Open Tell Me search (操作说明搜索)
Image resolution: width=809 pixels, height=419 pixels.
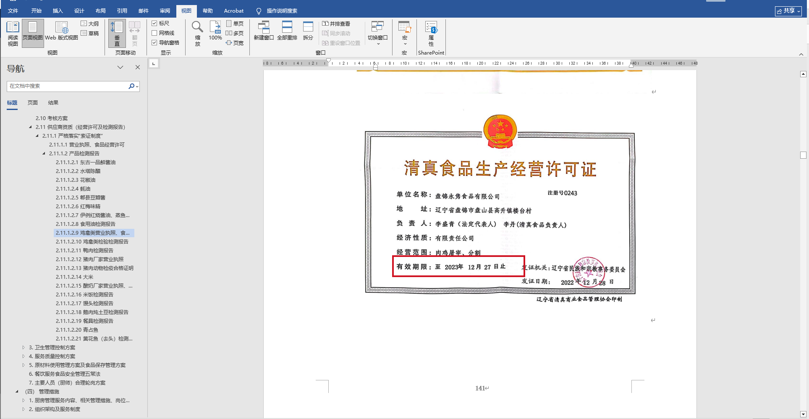tap(277, 11)
